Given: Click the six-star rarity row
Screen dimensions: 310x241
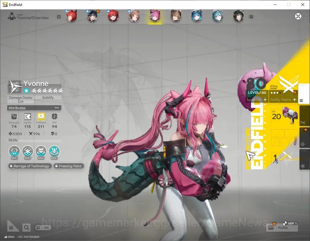Looking at the screenshot, I should pos(47,91).
